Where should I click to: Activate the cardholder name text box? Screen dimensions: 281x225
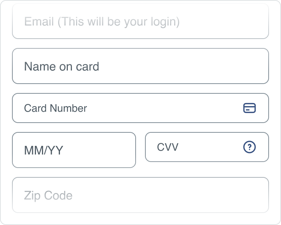[140, 66]
